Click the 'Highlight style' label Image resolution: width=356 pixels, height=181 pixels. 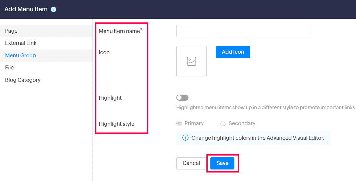116,124
